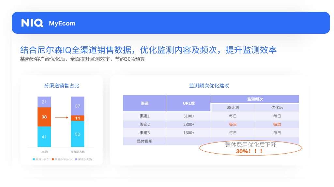Click the NIQ logo in header
Viewport: 334px width, 187px height.
[32, 23]
